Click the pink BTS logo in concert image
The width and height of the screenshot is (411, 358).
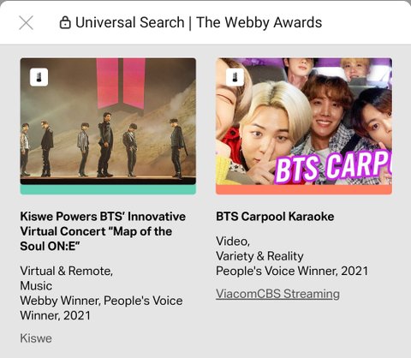point(121,84)
